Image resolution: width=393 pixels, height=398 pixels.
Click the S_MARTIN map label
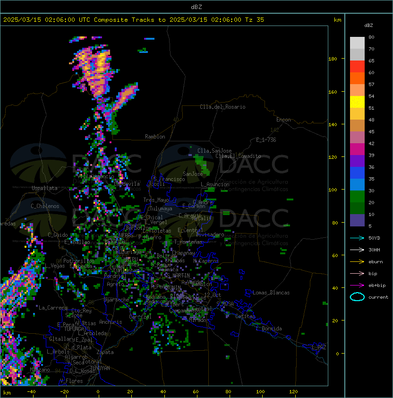pyautogui.click(x=179, y=275)
